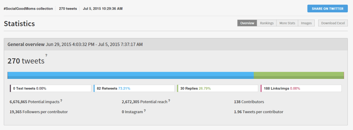The width and height of the screenshot is (353, 130).
Task: Select the 30 Replies box
Action: point(218,88)
